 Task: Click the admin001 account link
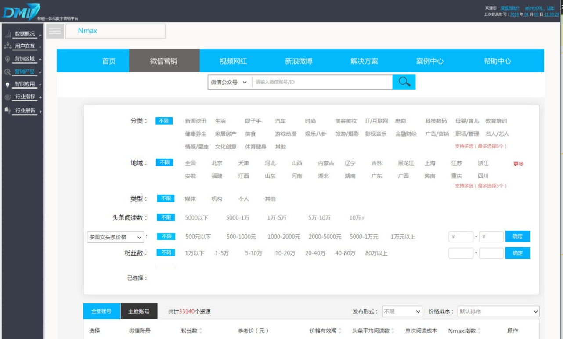click(534, 8)
